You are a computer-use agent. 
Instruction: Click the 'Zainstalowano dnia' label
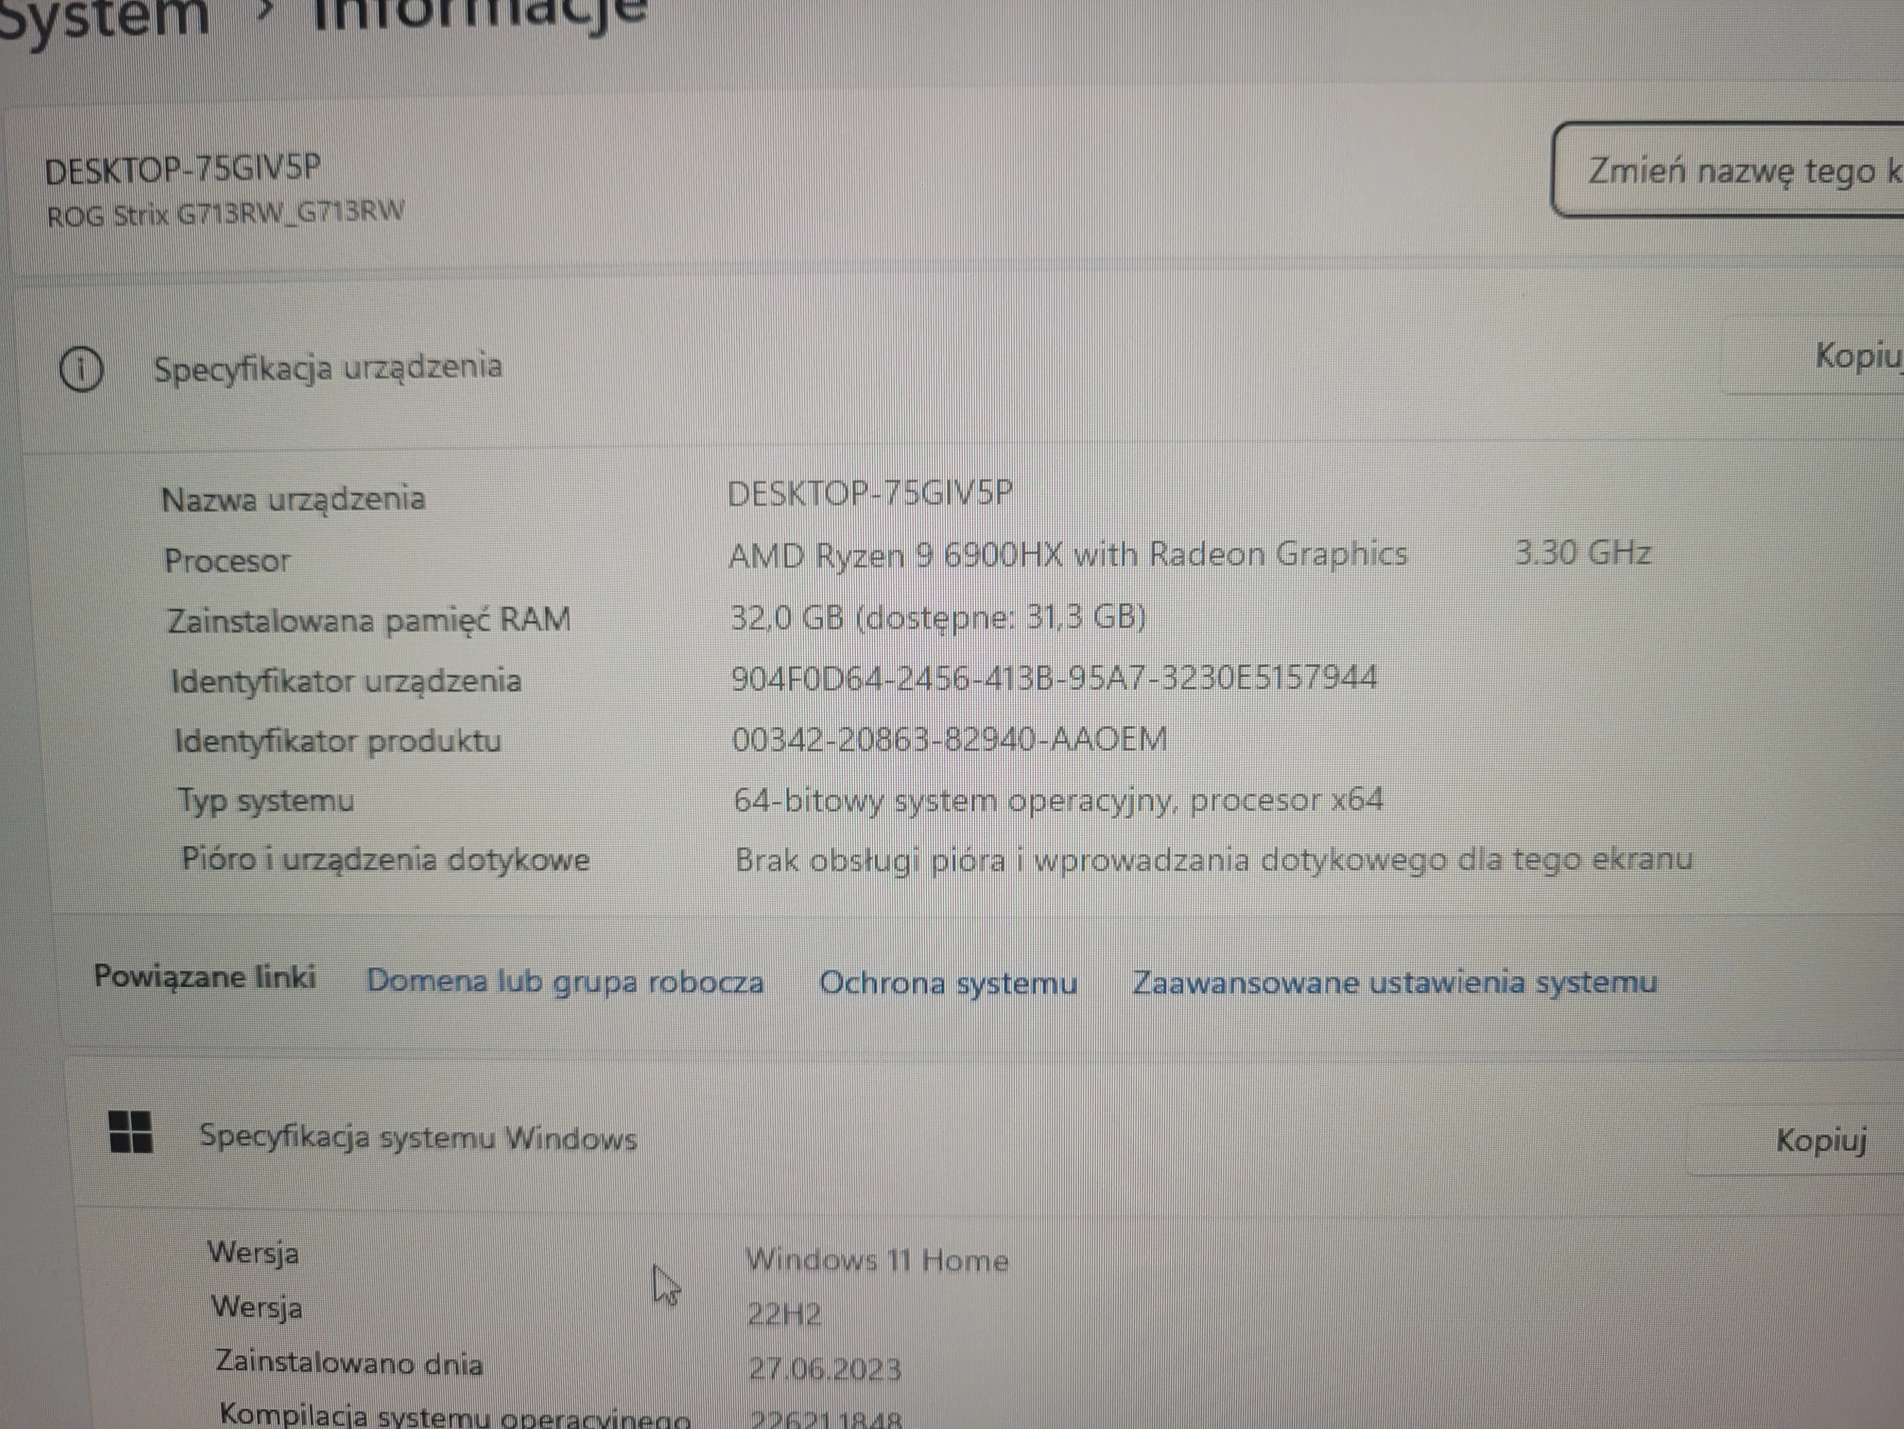348,1363
